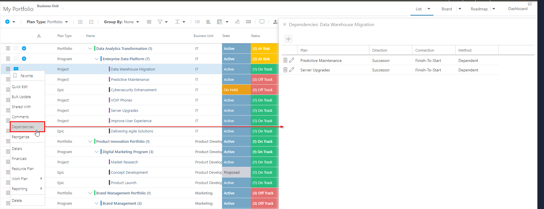Click the filter funnel icon
The image size is (544, 209).
click(160, 22)
